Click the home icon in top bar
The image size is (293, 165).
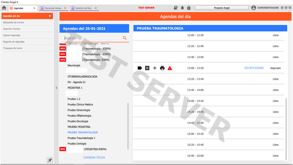4,8
